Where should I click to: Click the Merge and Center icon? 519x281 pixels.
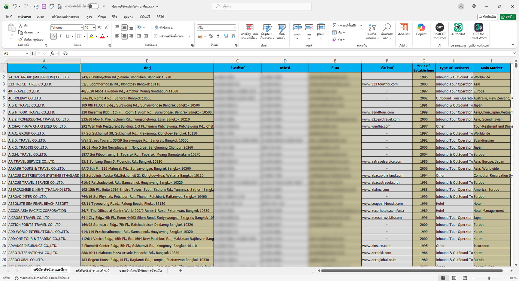tap(156, 36)
